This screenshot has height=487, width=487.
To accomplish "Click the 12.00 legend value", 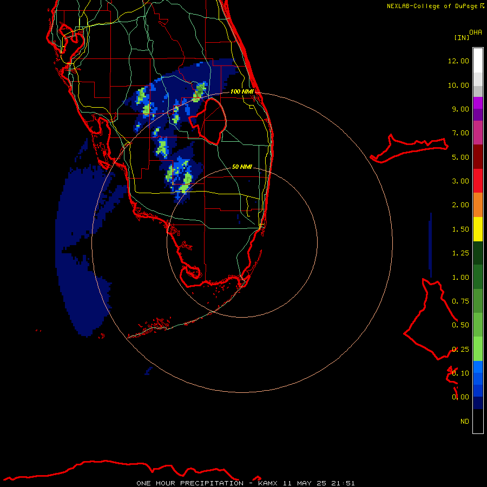I will pyautogui.click(x=458, y=61).
